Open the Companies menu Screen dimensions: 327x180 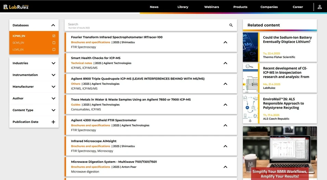coord(269,7)
